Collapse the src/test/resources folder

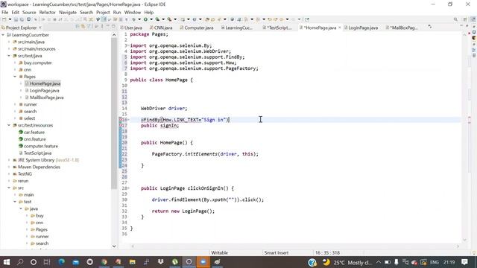(9, 125)
